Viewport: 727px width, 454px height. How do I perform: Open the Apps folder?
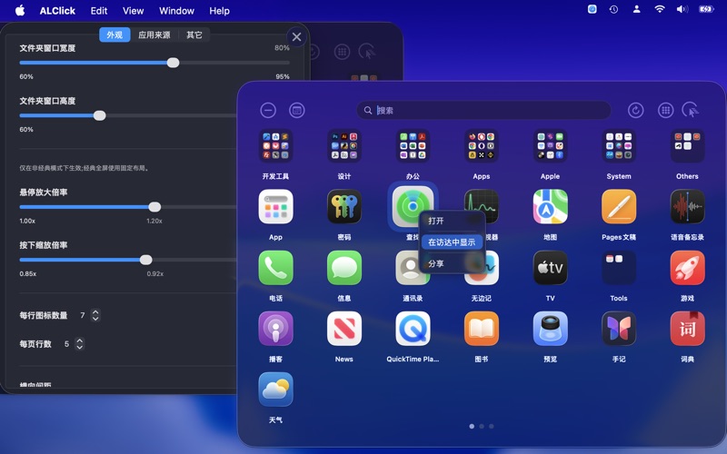pyautogui.click(x=482, y=146)
